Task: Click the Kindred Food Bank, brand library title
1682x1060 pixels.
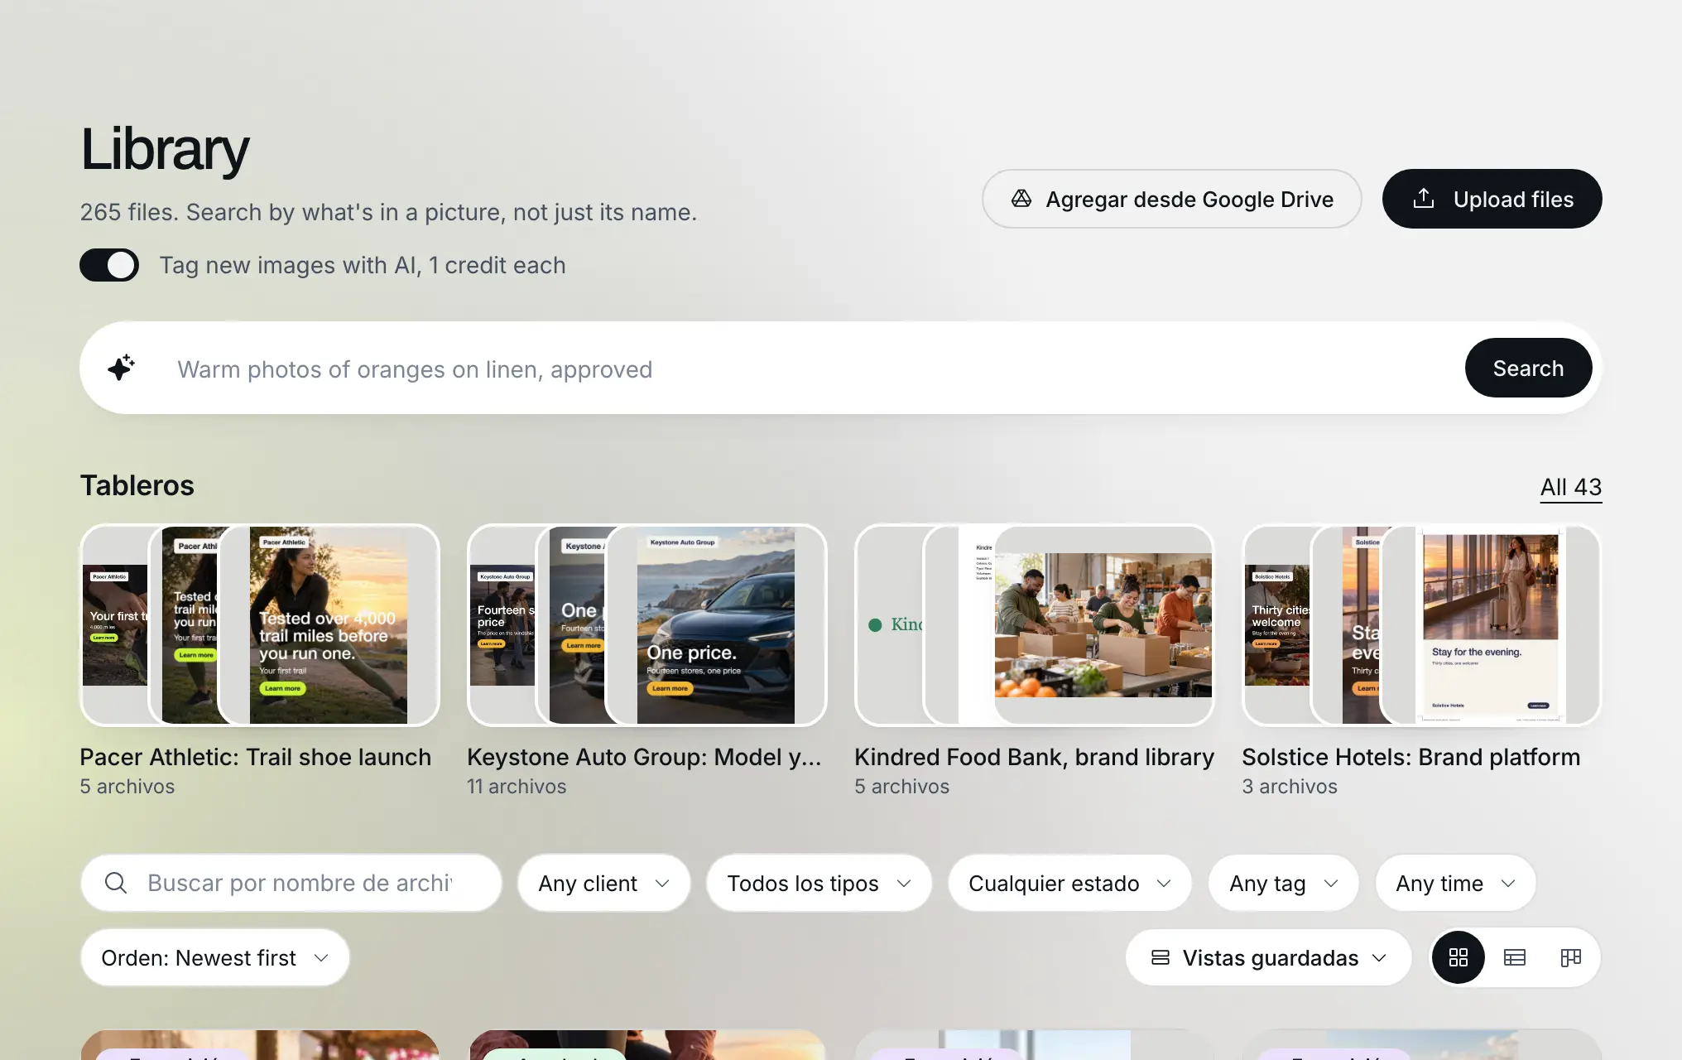Action: 1034,757
